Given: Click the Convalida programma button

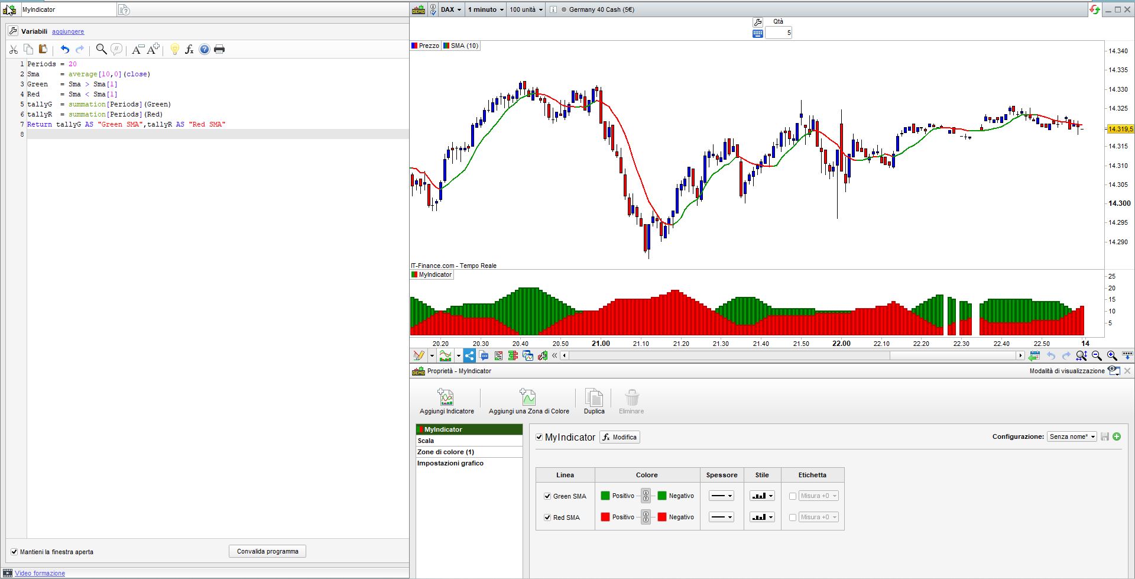Looking at the screenshot, I should click(267, 551).
